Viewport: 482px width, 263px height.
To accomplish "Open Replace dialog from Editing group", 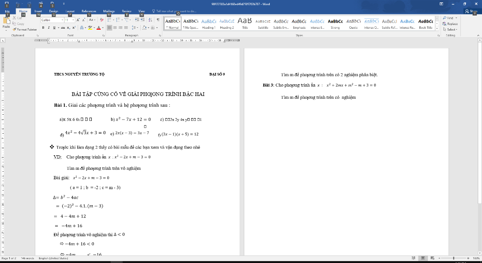I will coord(450,24).
